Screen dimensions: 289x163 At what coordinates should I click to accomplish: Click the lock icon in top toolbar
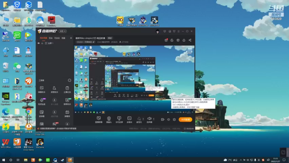click(x=172, y=40)
